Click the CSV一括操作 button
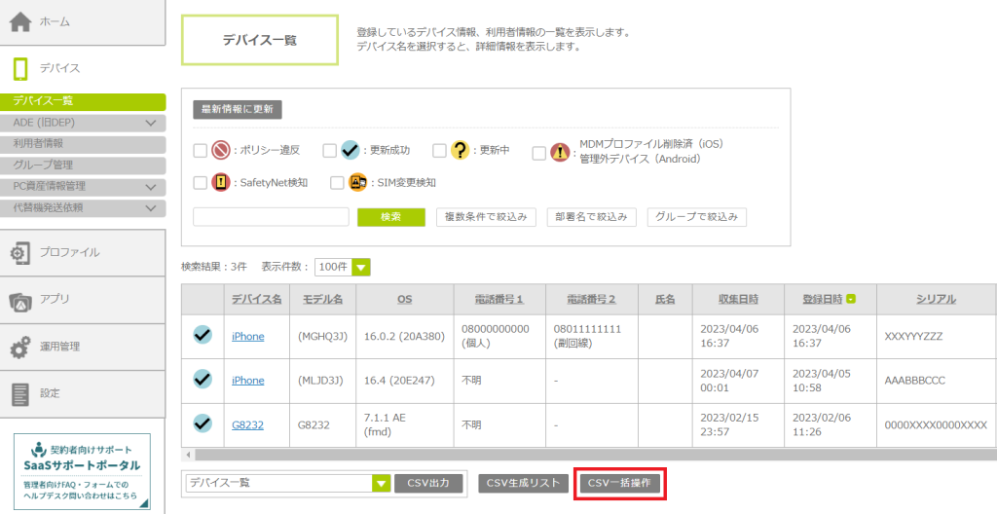Viewport: 997px width, 514px height. tap(619, 483)
